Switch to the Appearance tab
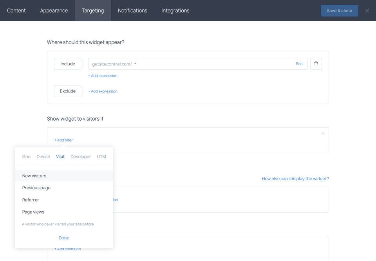Screen dimensions: 376x261 point(54,11)
